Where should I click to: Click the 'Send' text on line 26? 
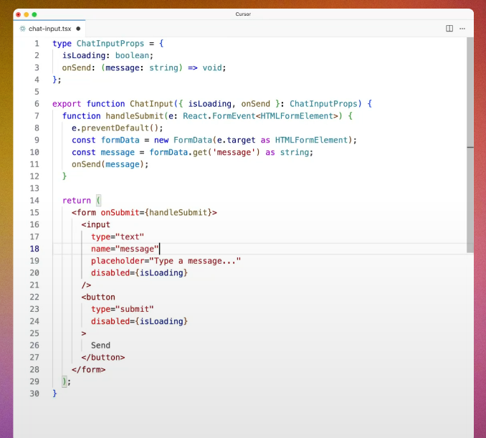pos(100,346)
